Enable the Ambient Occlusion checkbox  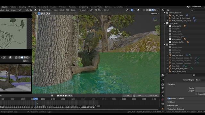[169, 98]
